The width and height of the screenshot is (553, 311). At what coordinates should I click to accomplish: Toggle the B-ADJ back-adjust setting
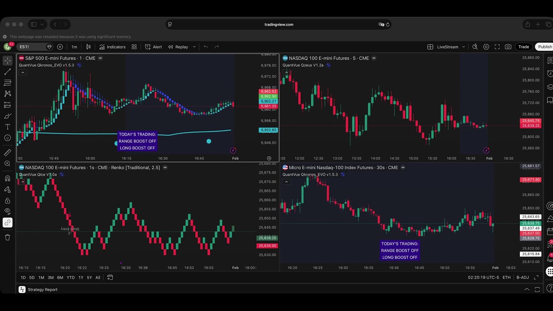point(523,277)
